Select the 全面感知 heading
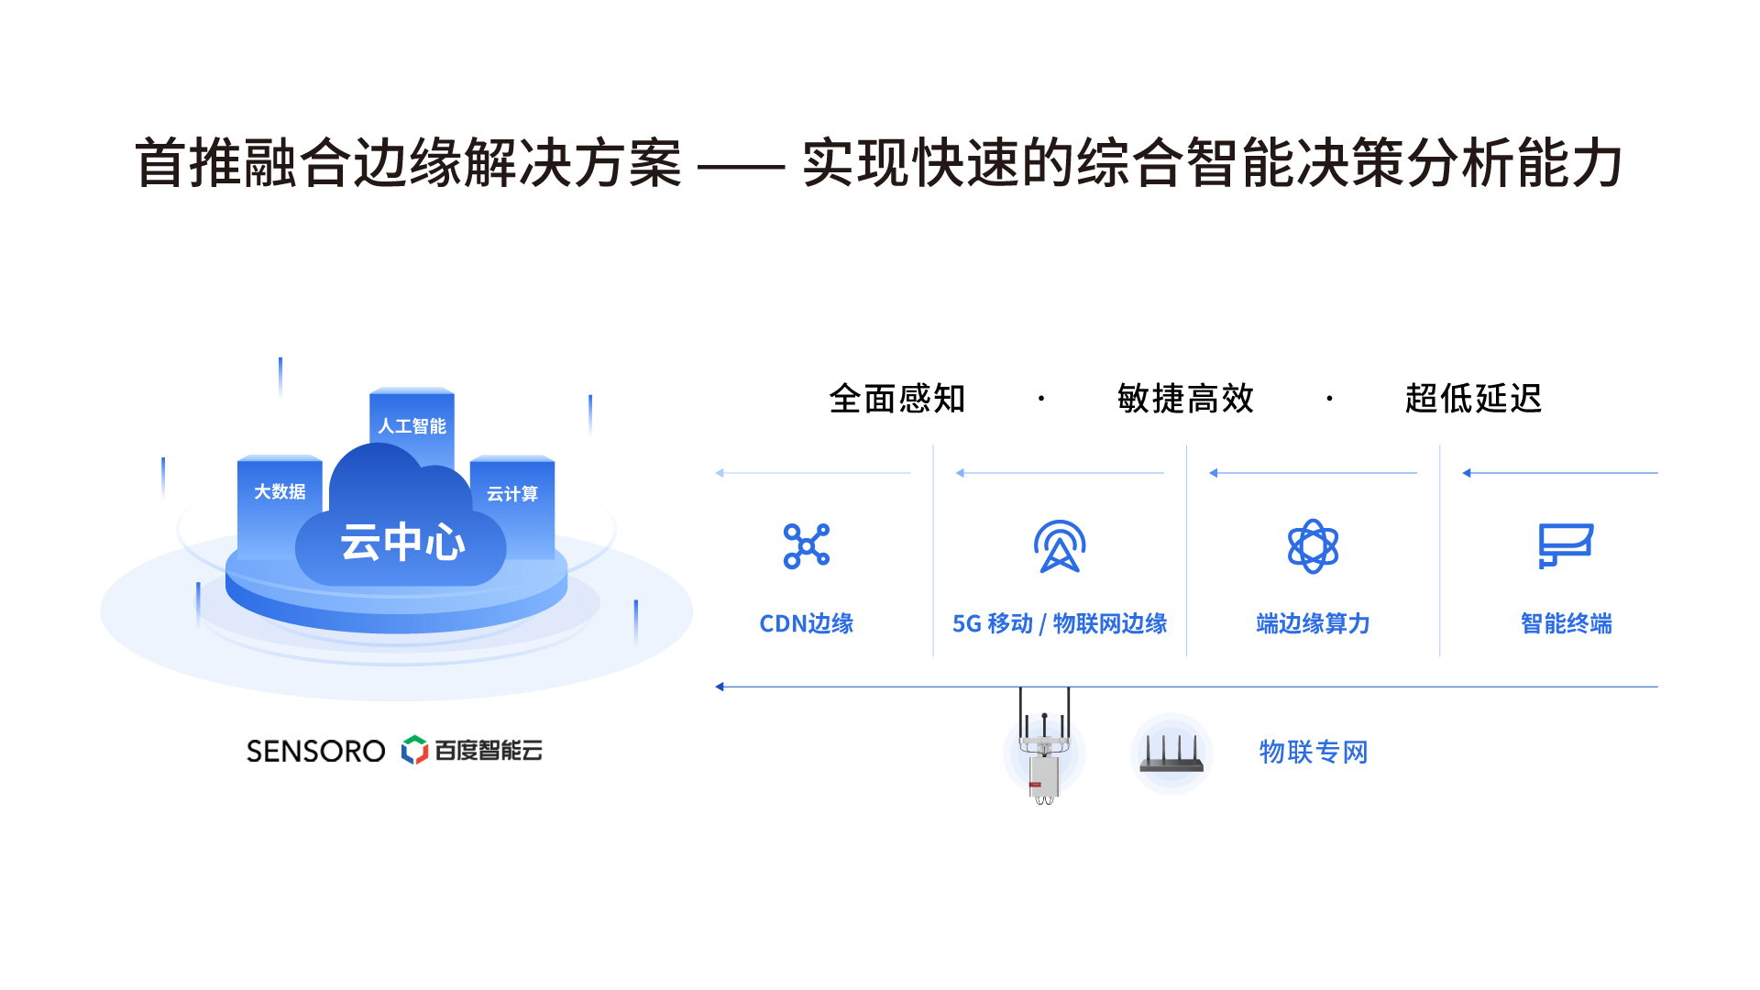The image size is (1760, 990). coord(897,399)
